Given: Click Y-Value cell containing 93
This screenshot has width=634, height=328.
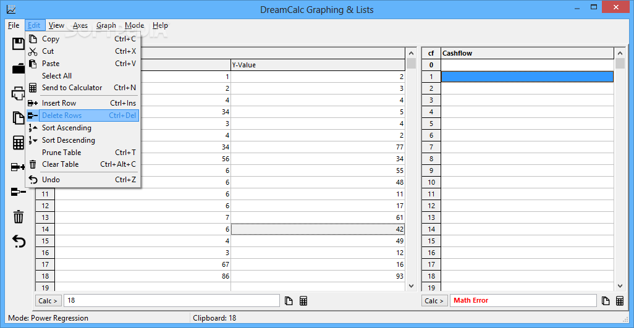Looking at the screenshot, I should tap(318, 276).
